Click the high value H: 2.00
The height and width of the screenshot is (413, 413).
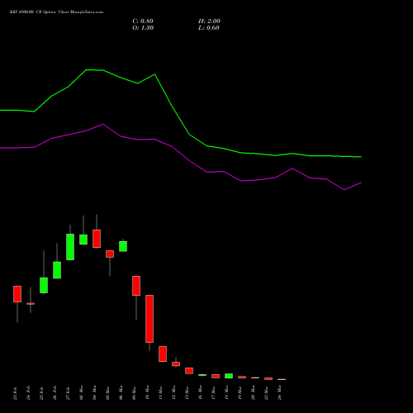click(209, 21)
